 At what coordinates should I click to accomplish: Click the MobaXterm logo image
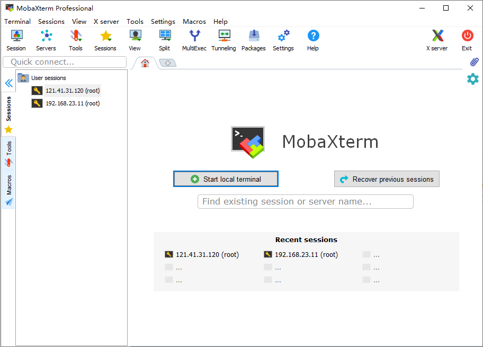pyautogui.click(x=248, y=142)
